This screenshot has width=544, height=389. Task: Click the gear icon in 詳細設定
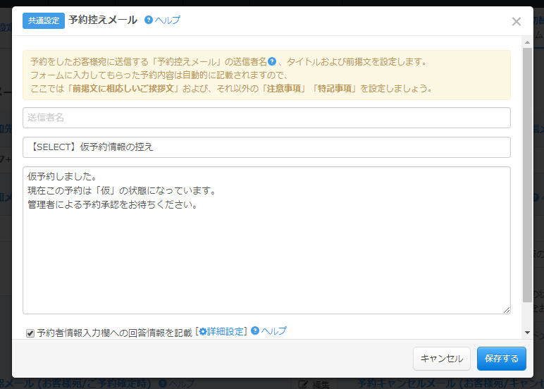point(203,331)
